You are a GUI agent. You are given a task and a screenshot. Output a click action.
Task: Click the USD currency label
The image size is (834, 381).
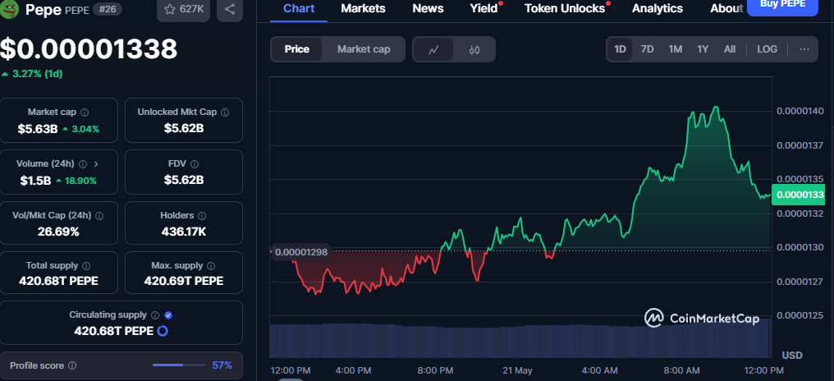[792, 356]
